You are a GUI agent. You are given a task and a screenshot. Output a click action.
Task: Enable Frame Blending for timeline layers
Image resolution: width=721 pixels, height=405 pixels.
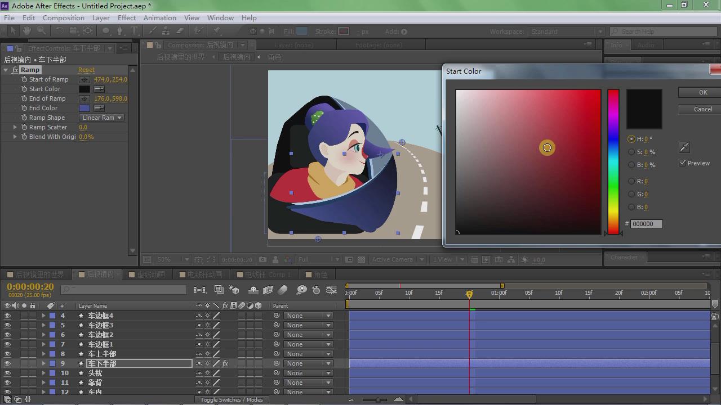tap(268, 290)
